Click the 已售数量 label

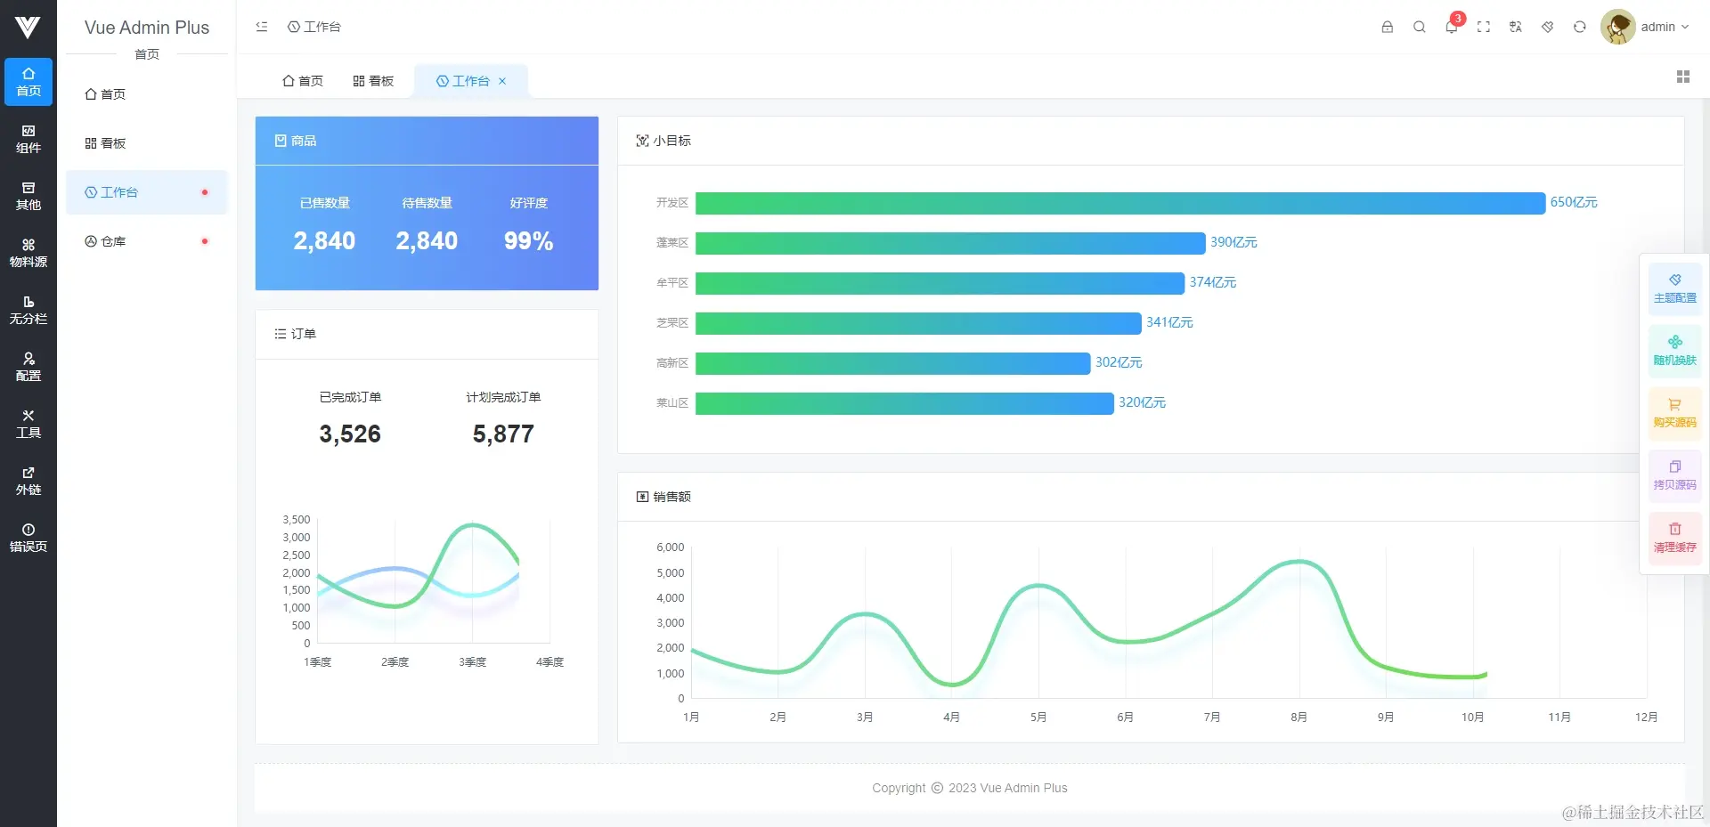tap(325, 203)
